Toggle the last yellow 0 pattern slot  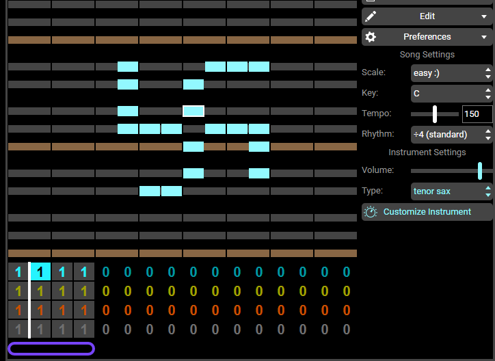click(x=347, y=291)
